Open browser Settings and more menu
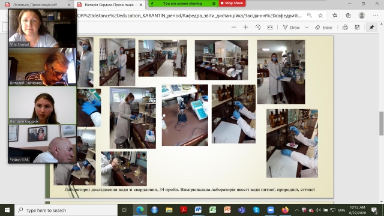 click(x=376, y=16)
